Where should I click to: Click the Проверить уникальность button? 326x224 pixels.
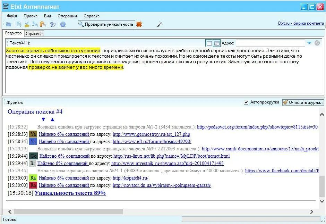[106, 24]
